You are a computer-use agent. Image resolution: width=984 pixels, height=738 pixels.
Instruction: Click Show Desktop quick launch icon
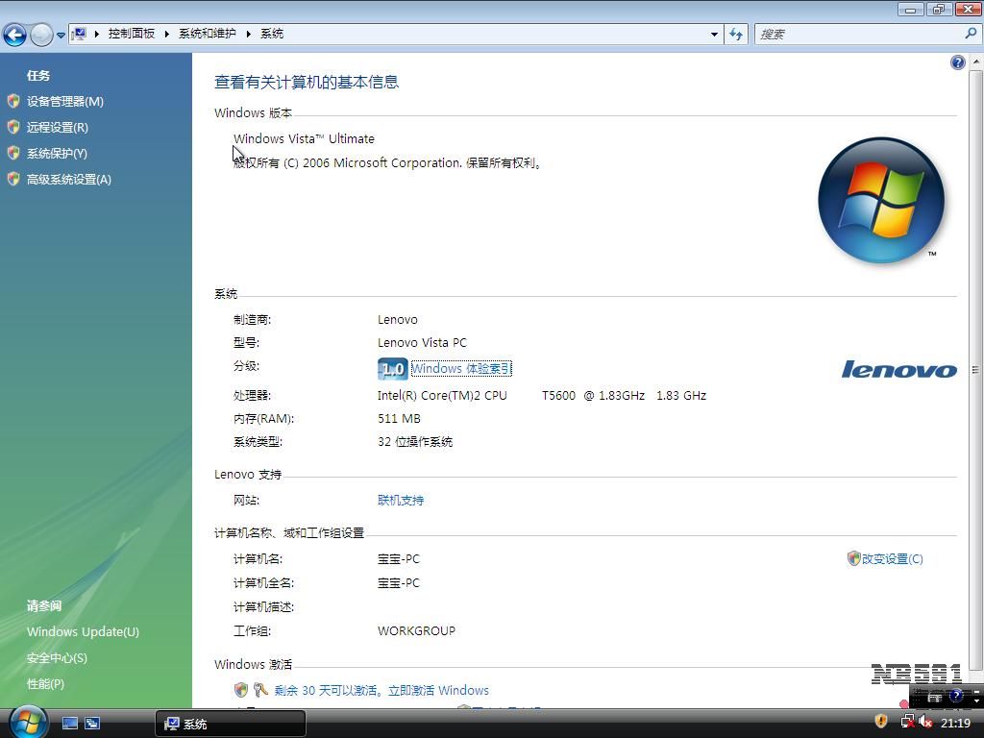point(70,723)
